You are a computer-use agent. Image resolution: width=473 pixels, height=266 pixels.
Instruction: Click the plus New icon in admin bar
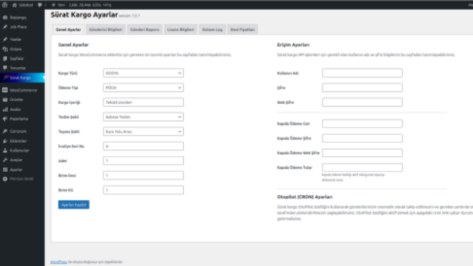(x=53, y=5)
